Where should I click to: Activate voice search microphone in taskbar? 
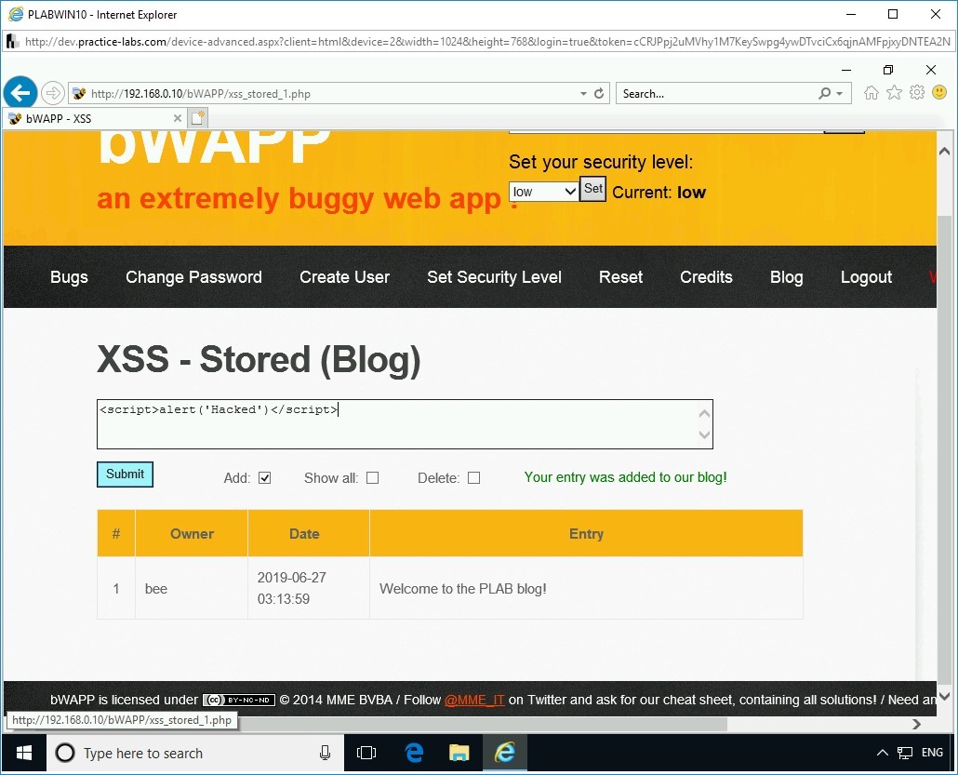pos(324,753)
